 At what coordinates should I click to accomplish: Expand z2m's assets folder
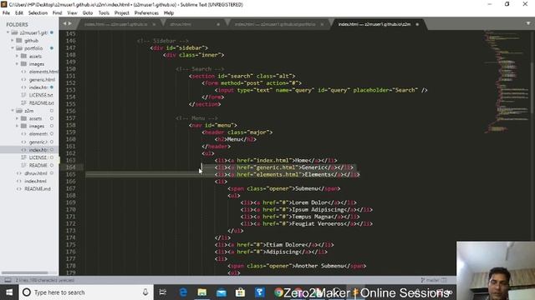point(17,118)
